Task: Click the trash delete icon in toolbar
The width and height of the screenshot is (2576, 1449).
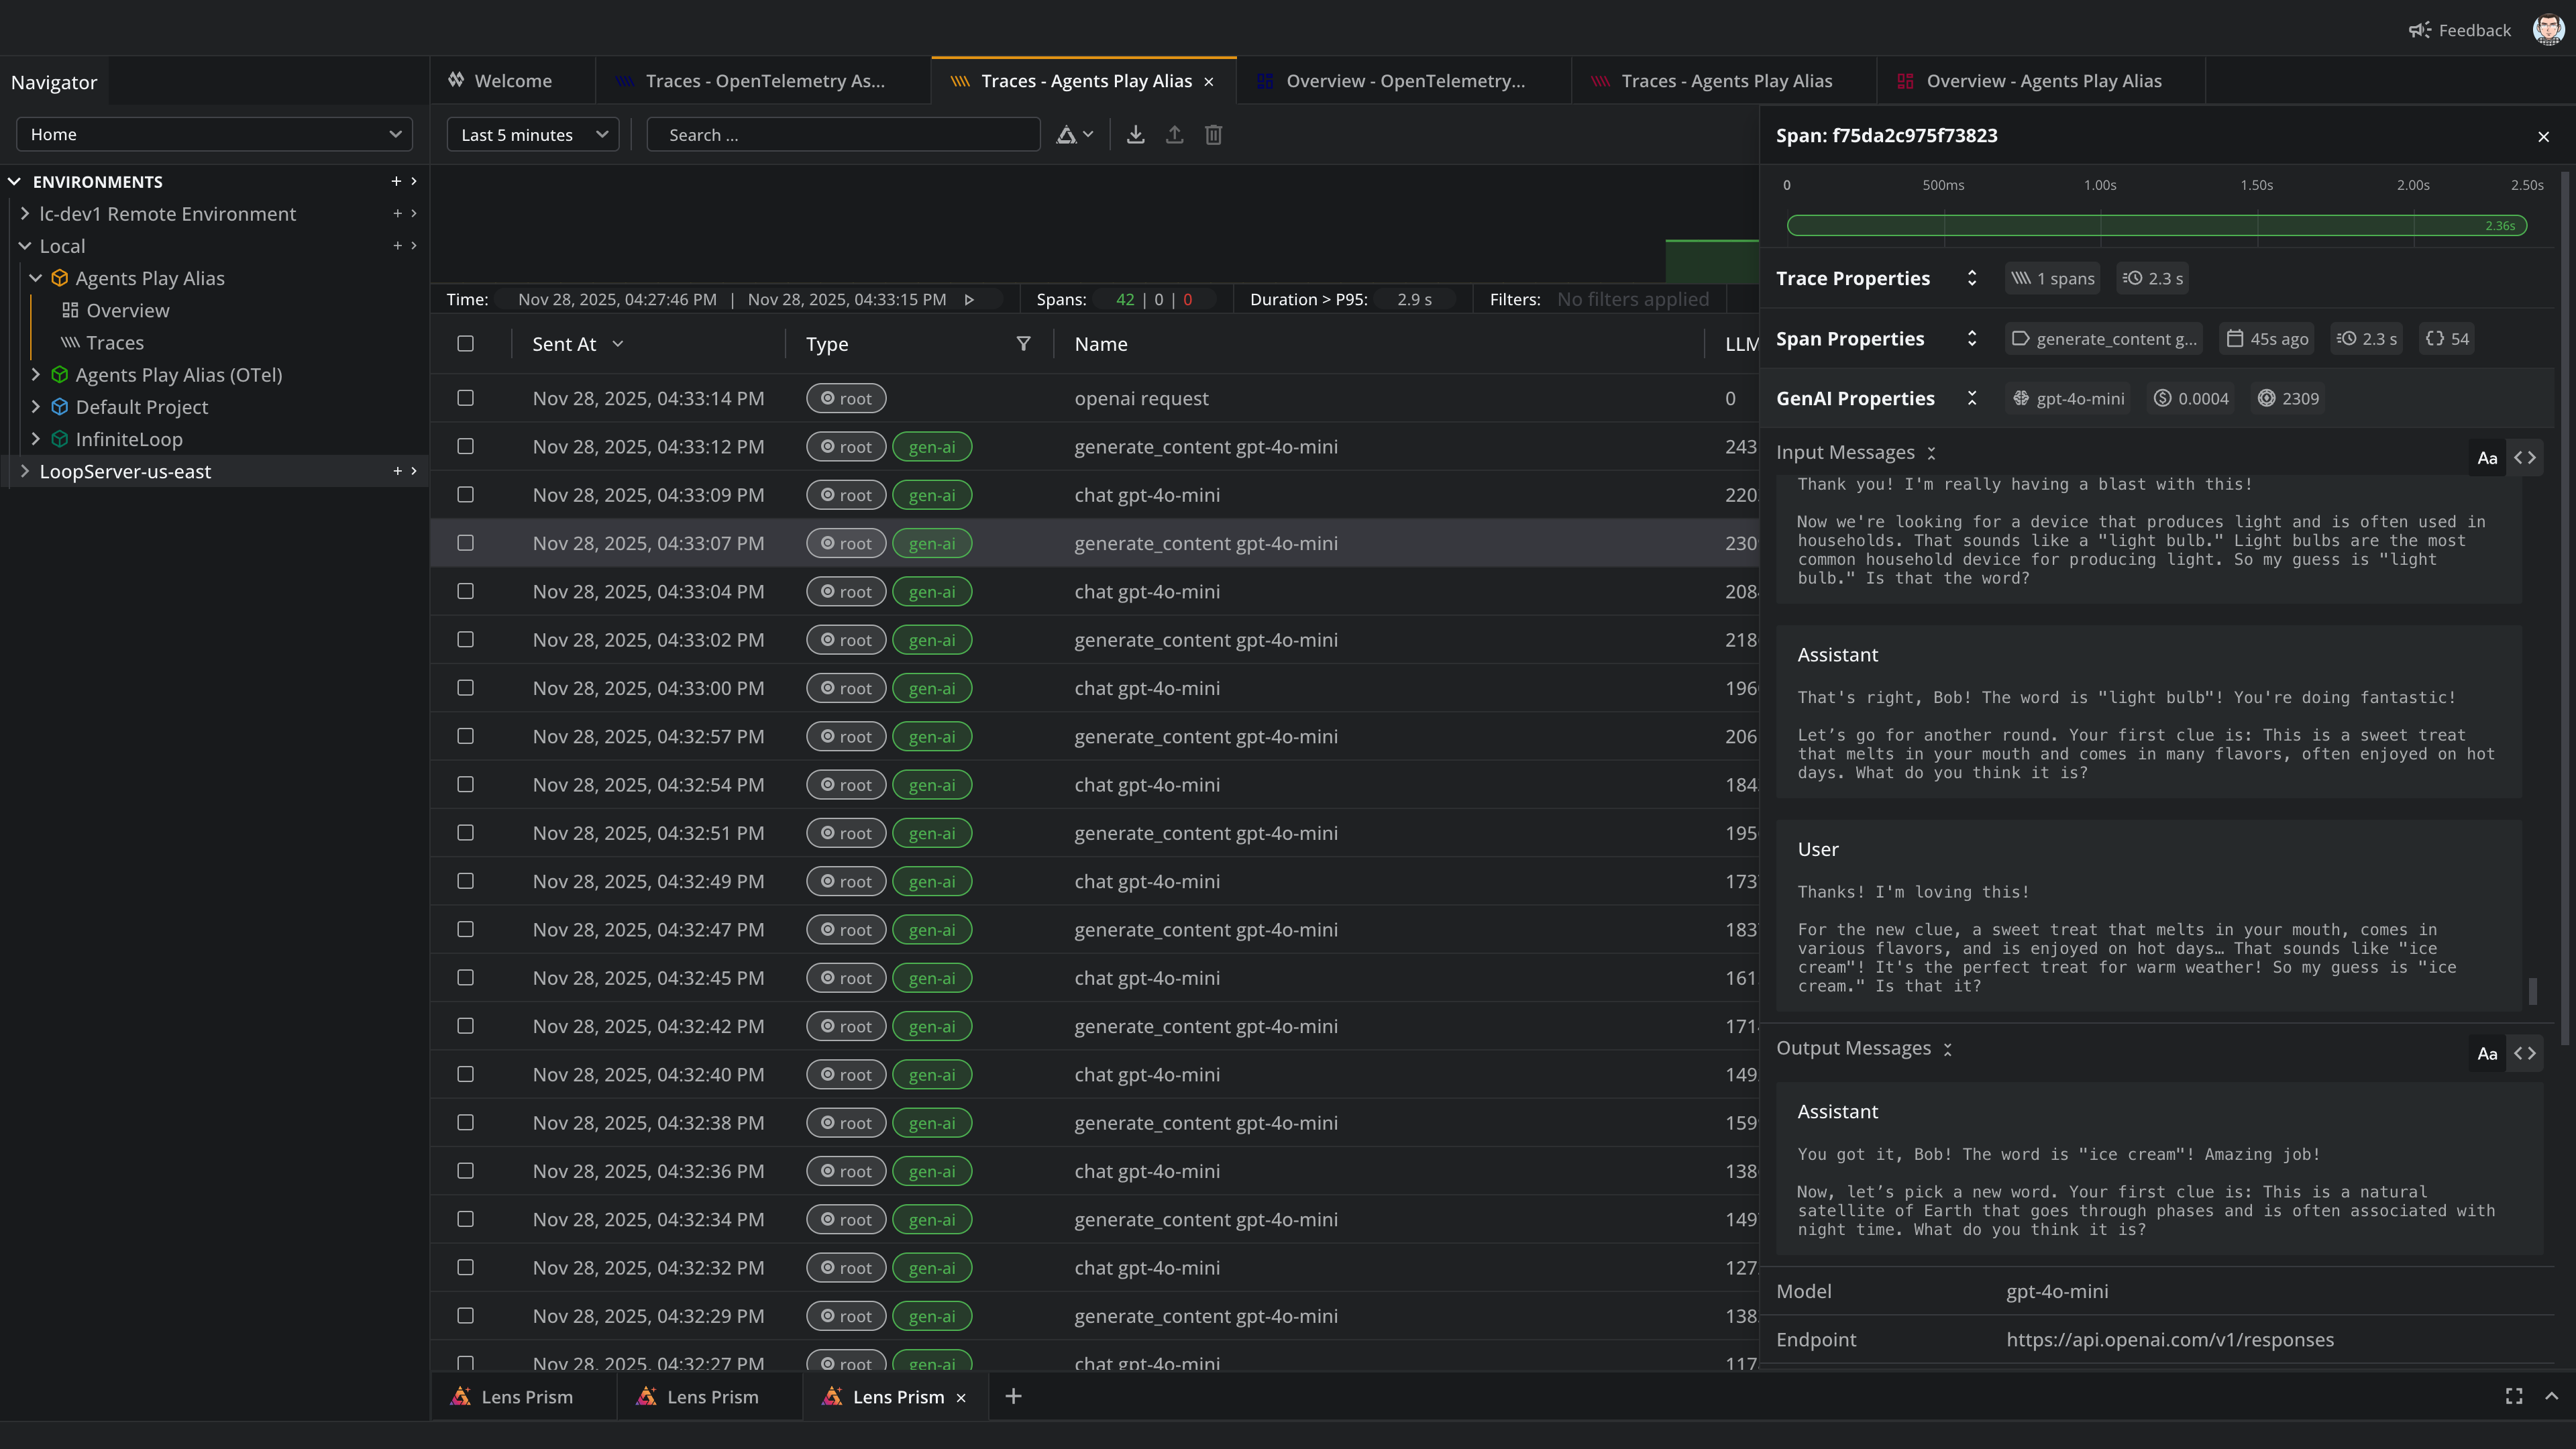Action: coord(1213,135)
